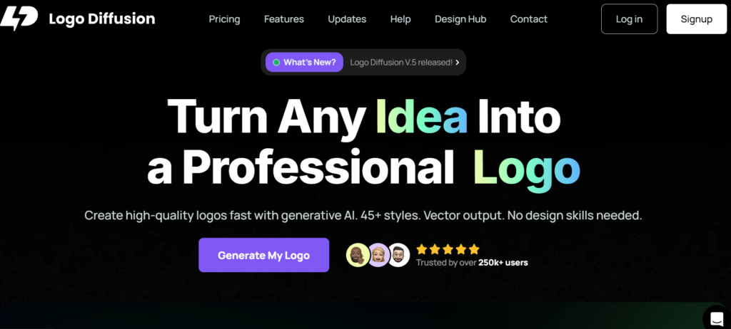Viewport: 731px width, 329px height.
Task: Expand the release announcement chevron arrow
Action: (457, 63)
